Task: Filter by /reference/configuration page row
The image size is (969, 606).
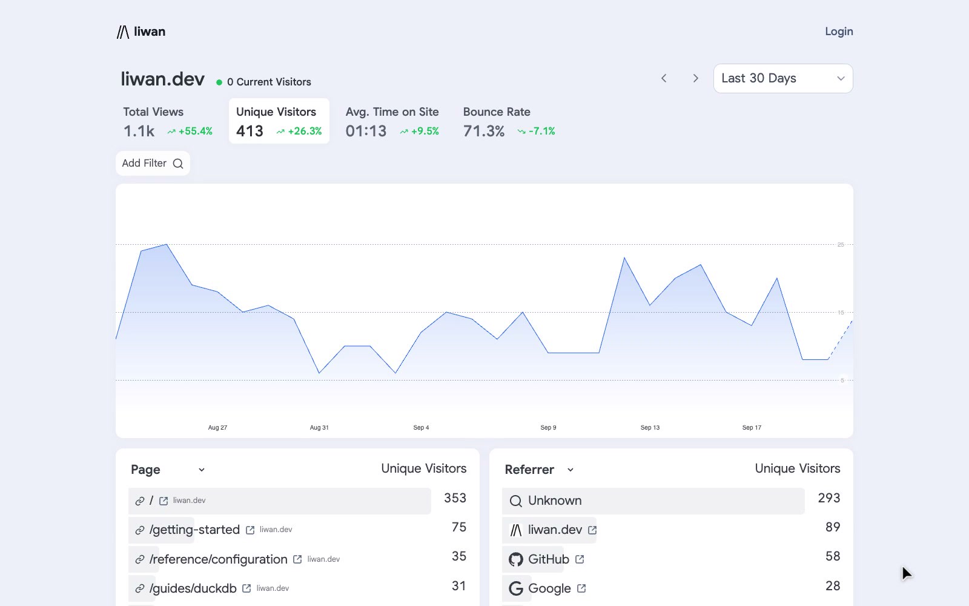Action: (x=218, y=559)
